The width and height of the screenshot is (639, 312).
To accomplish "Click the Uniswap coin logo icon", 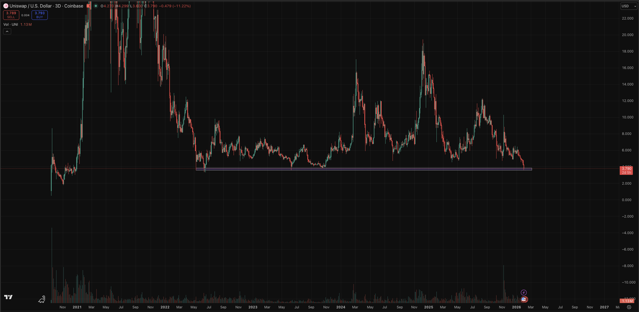I will pyautogui.click(x=5, y=6).
